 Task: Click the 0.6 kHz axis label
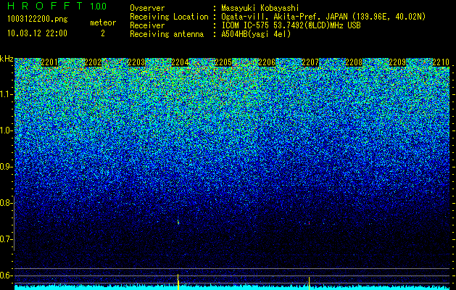[x=6, y=275]
